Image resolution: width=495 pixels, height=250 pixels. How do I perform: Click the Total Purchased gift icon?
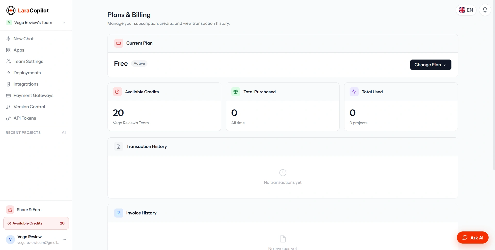[236, 92]
